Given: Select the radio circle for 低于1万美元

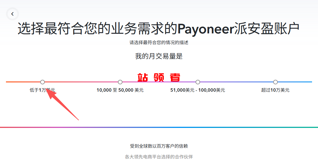Looking at the screenshot, I should pyautogui.click(x=43, y=82).
